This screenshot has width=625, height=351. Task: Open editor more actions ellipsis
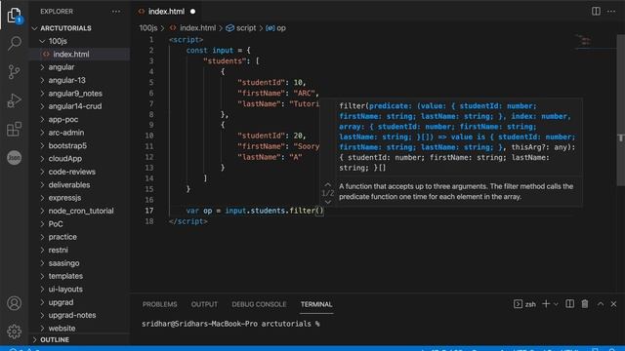pos(611,11)
